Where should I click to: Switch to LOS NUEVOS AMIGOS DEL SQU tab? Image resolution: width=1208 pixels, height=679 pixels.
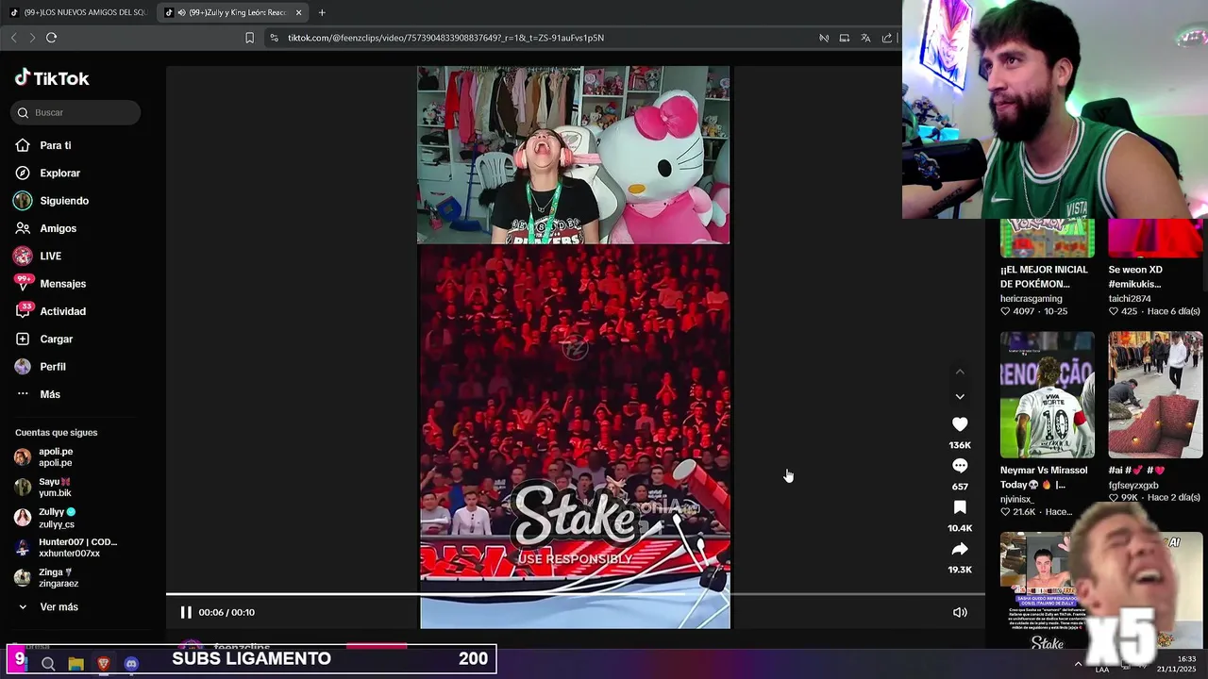[x=79, y=12]
